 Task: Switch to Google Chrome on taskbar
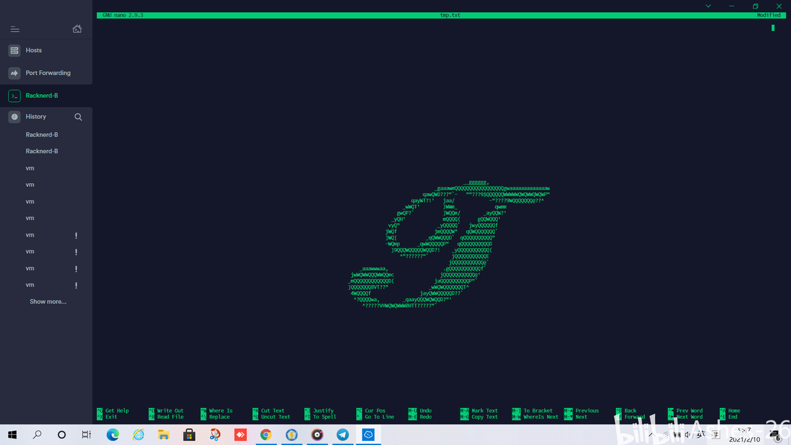tap(266, 435)
